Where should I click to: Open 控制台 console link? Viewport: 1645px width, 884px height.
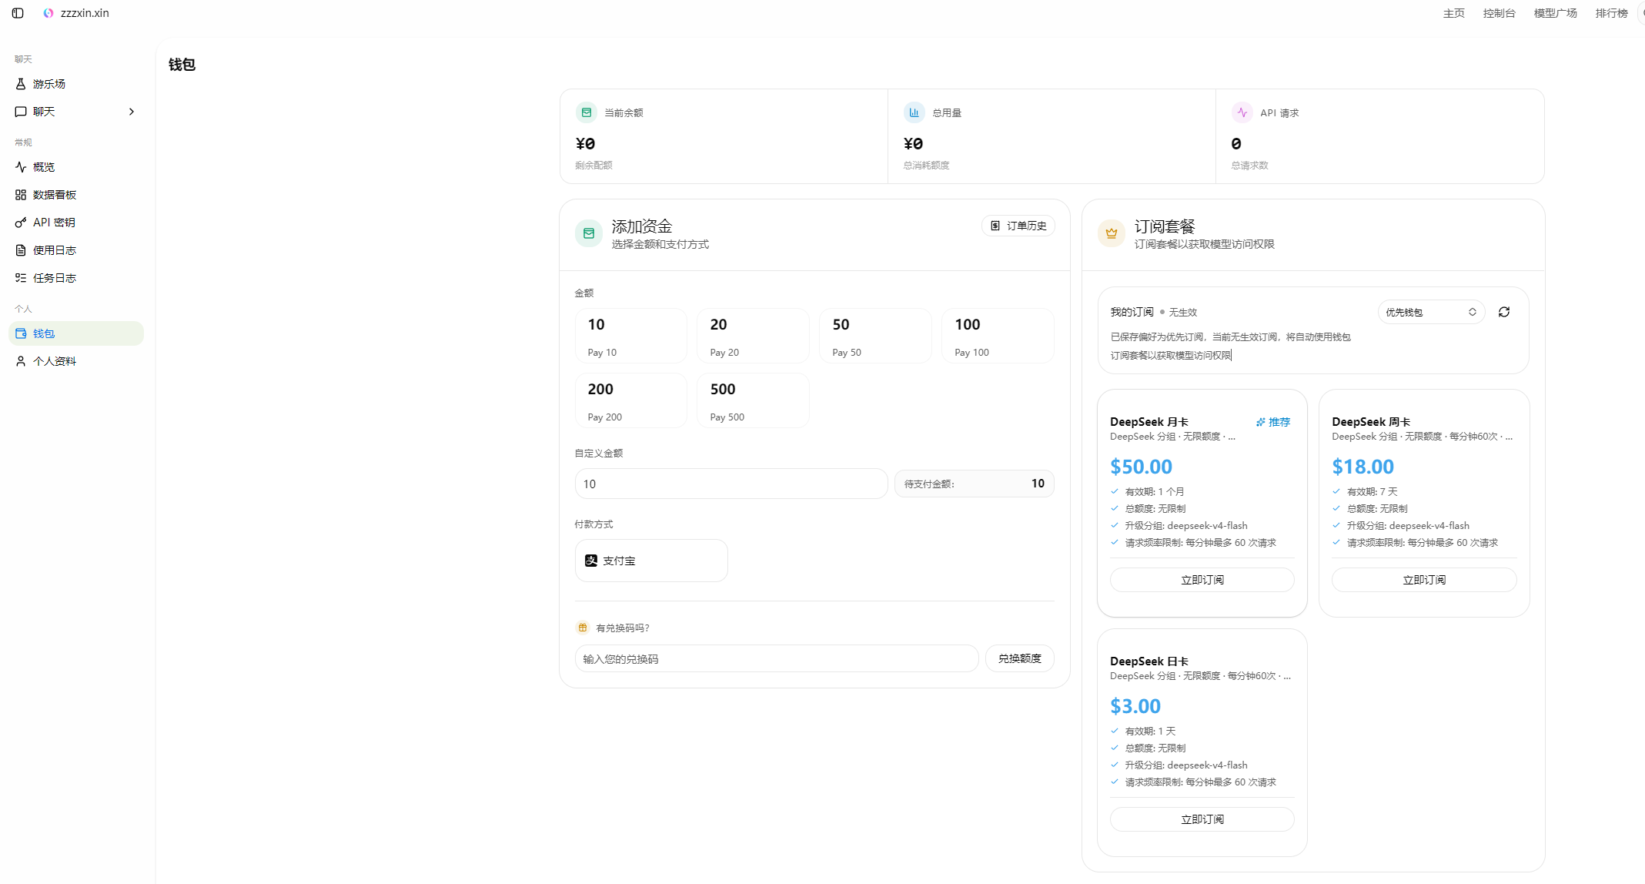pos(1499,13)
